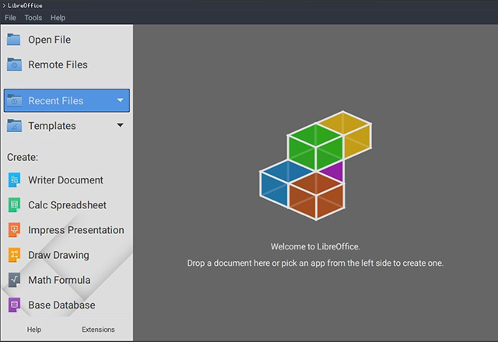Expand the Templates dropdown arrow
498x342 pixels.
point(120,125)
